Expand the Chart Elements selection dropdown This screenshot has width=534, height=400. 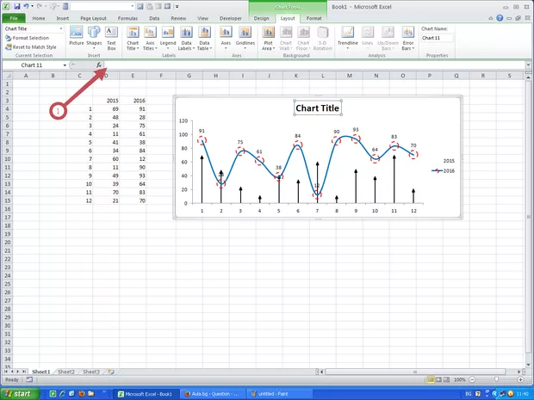[60, 28]
